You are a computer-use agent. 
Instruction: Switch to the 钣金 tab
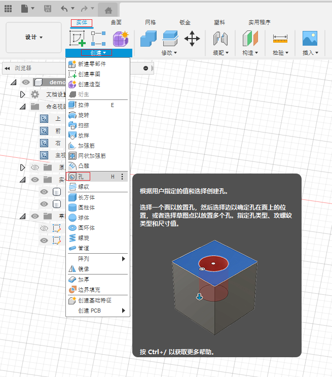tap(185, 22)
